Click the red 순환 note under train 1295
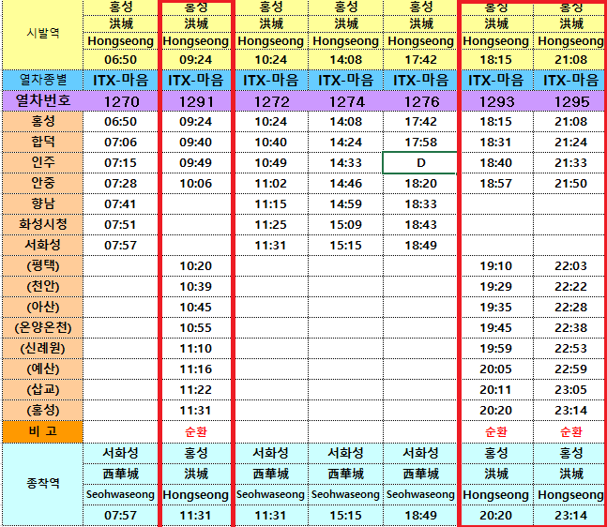Screen dimensions: 607x527 pos(571,431)
